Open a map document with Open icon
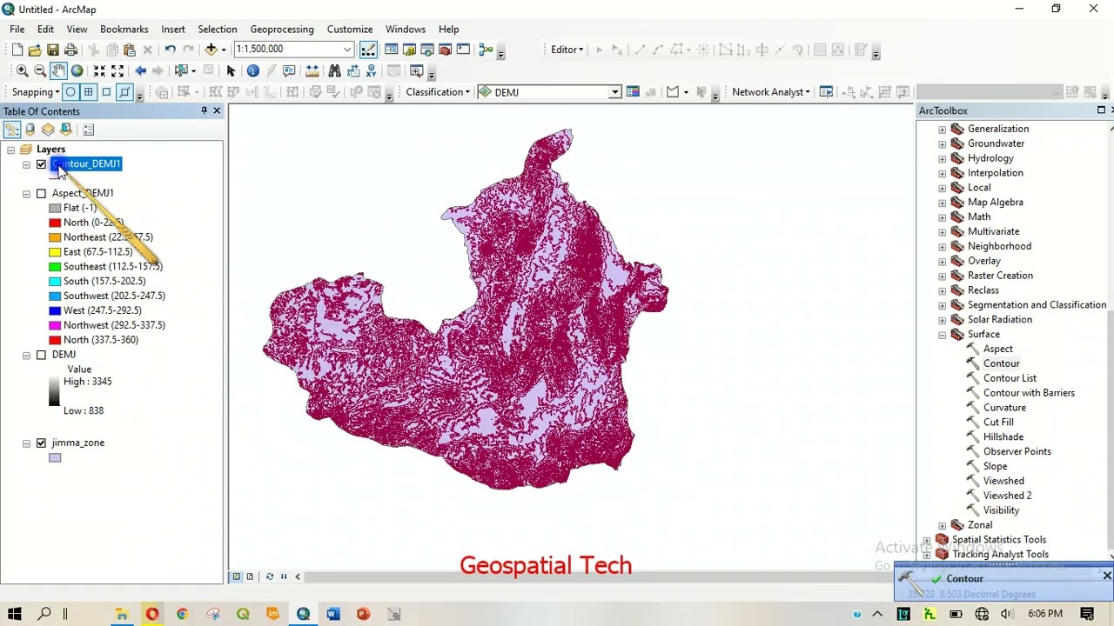Viewport: 1114px width, 626px height. tap(35, 50)
